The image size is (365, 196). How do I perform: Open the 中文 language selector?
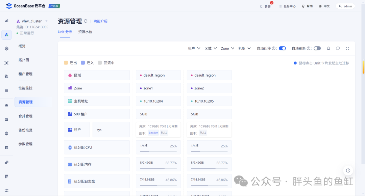(324, 6)
